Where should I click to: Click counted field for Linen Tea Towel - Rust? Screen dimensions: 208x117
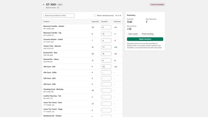coord(106,103)
